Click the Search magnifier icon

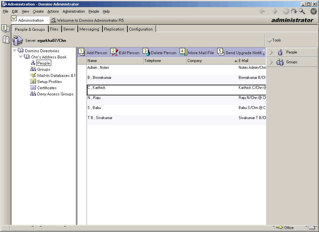[302, 11]
